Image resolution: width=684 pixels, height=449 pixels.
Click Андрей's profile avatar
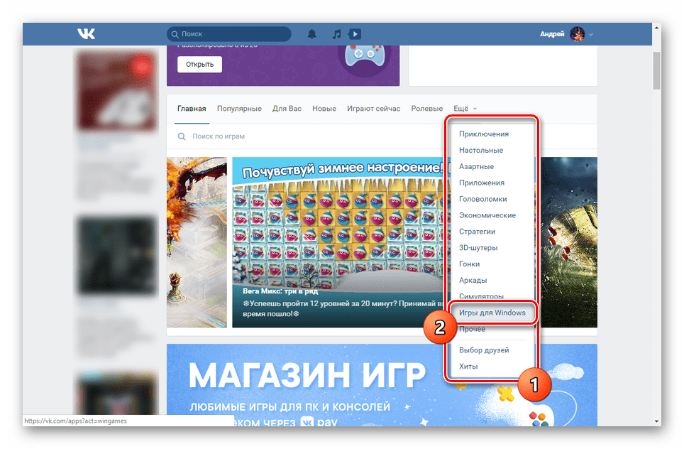(x=577, y=34)
